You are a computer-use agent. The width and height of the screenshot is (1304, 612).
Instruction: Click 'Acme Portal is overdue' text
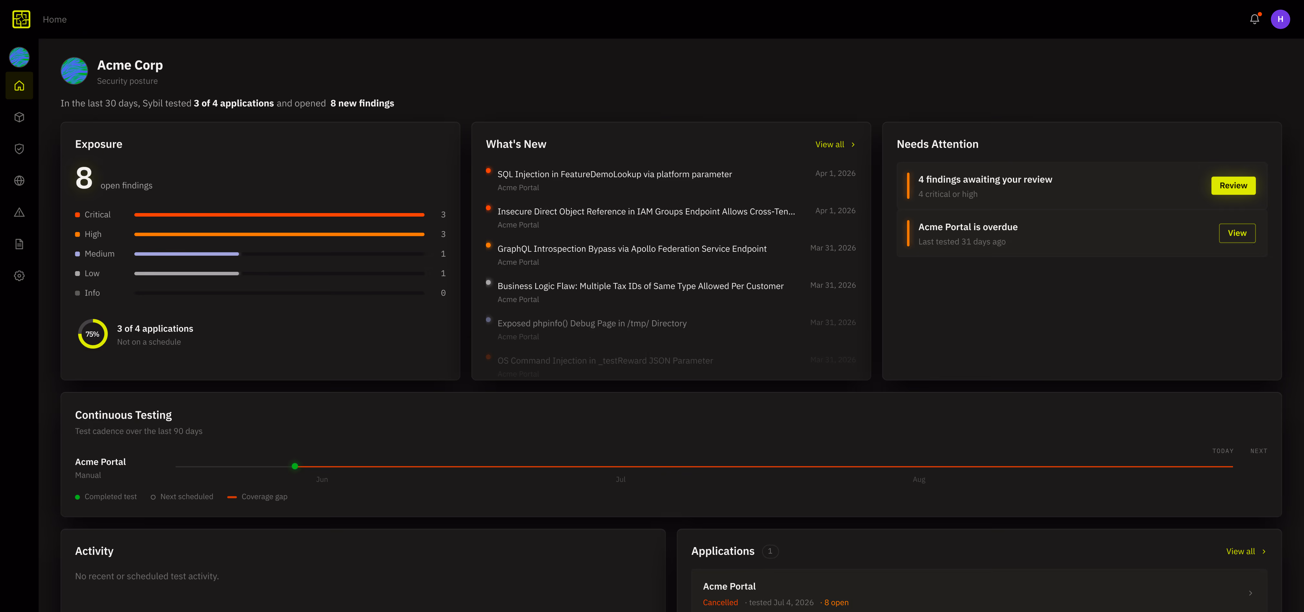coord(967,227)
